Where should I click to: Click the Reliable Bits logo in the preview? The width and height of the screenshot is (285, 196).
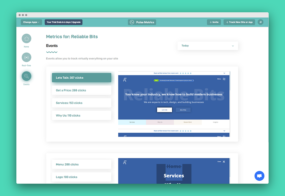click(x=124, y=79)
